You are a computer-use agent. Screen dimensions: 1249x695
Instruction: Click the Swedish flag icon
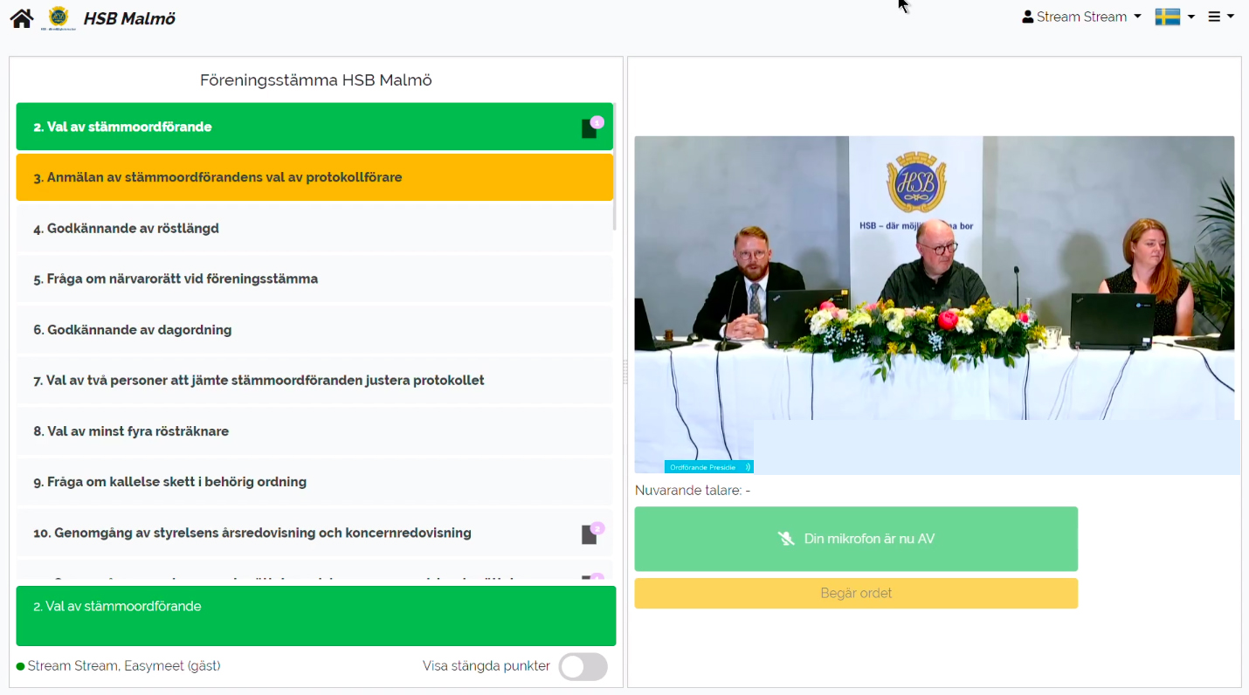(1167, 17)
